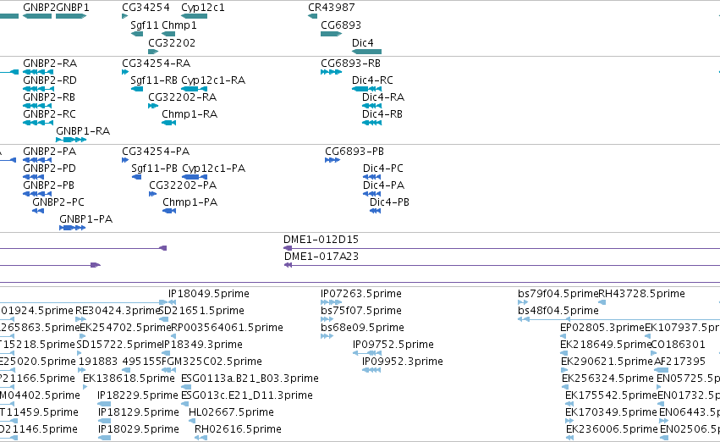Select EST bs68e09.5prime

tap(363, 328)
